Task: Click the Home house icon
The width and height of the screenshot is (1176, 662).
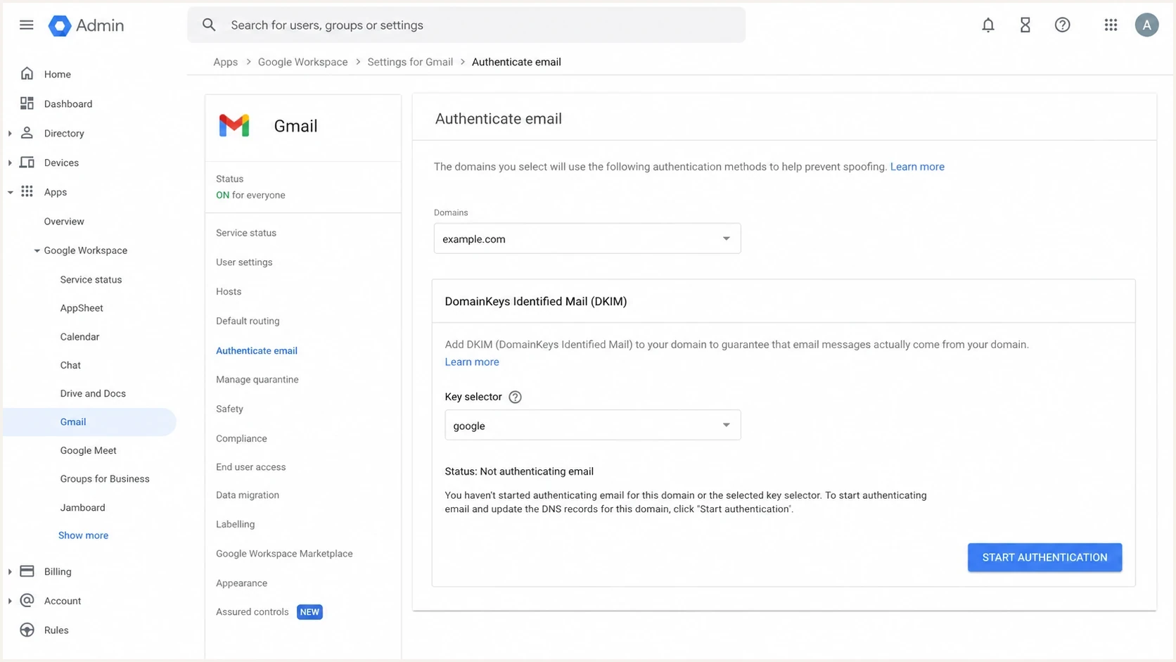Action: (27, 74)
